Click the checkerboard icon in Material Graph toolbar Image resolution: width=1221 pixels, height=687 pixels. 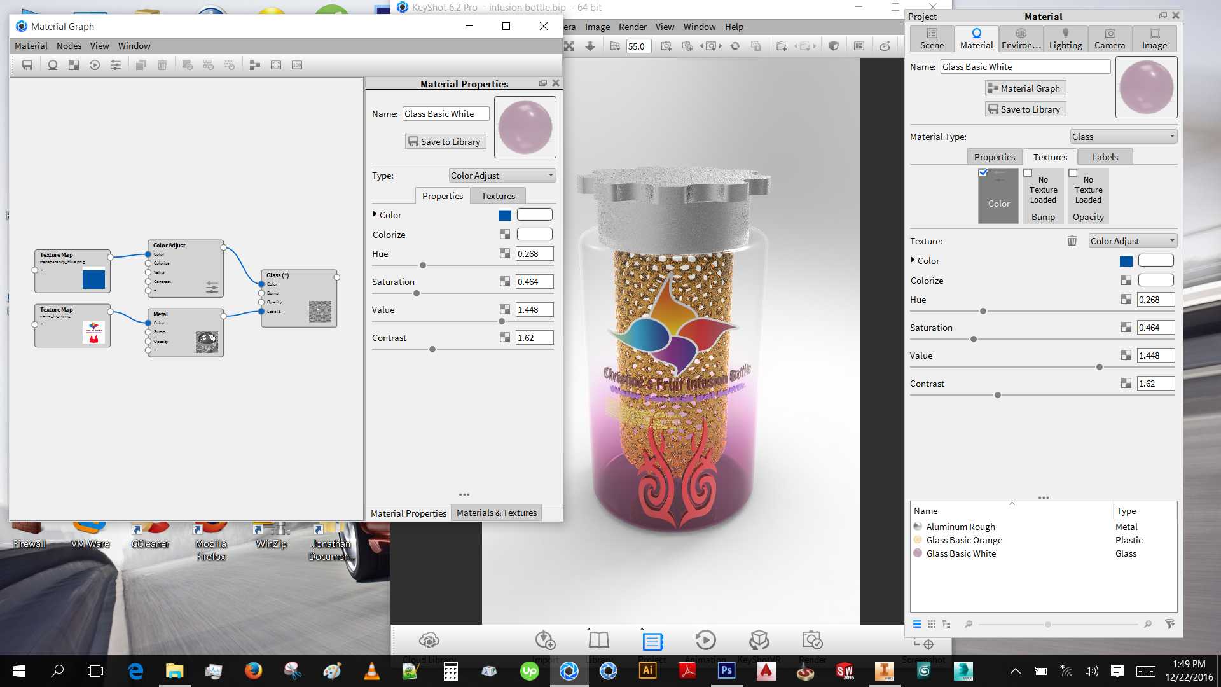click(x=74, y=65)
